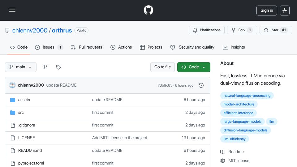
Task: Click the pyproject.toml file icon
Action: click(13, 163)
